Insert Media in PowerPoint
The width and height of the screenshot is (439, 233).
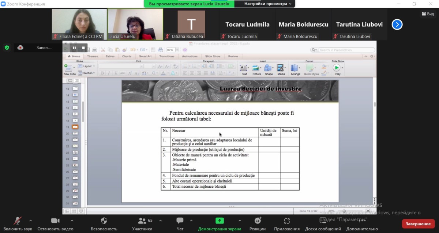(x=281, y=69)
